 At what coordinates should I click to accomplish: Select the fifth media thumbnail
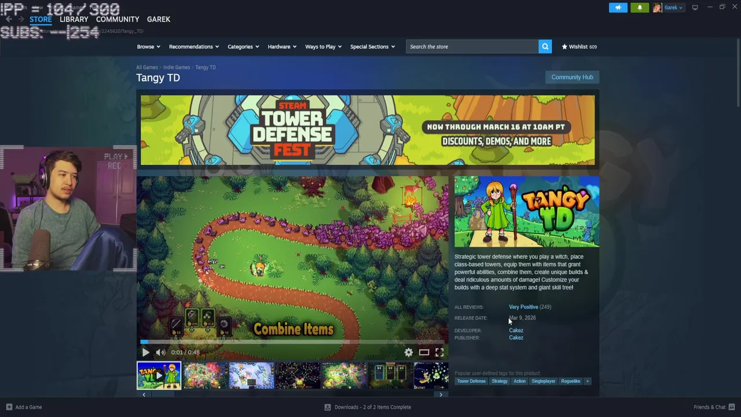[344, 375]
